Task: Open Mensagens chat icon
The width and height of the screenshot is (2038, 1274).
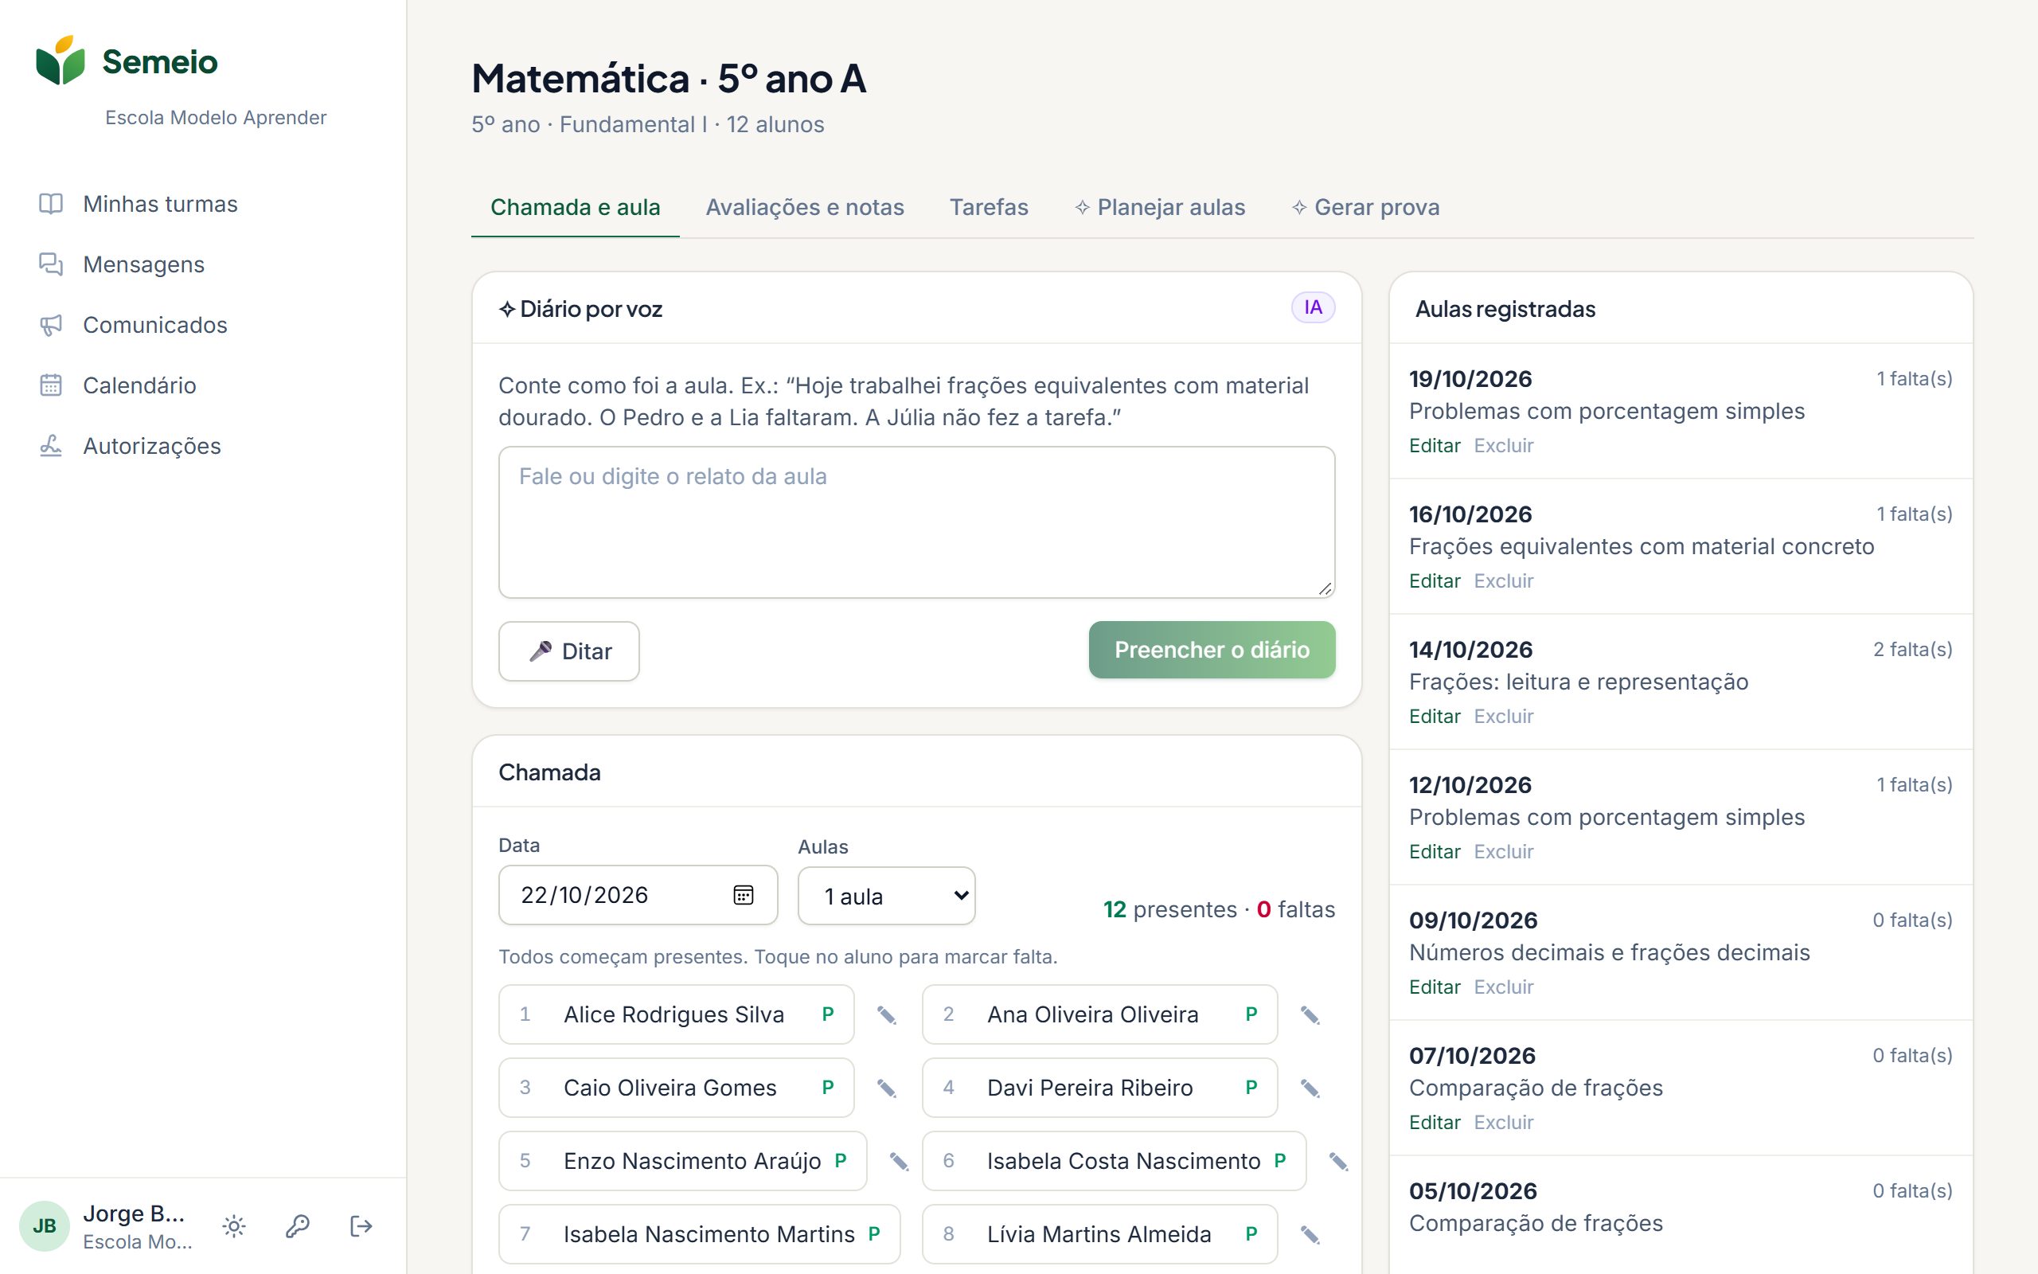Action: pos(50,264)
